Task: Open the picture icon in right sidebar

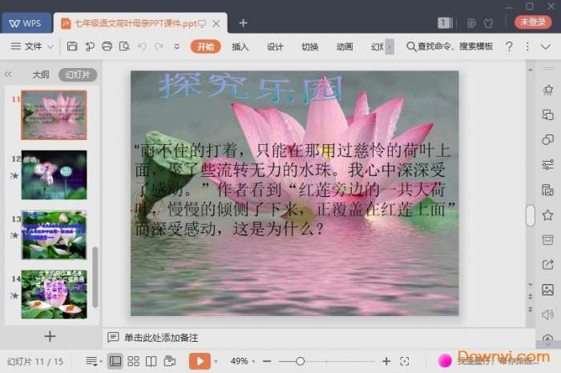Action: tap(547, 290)
